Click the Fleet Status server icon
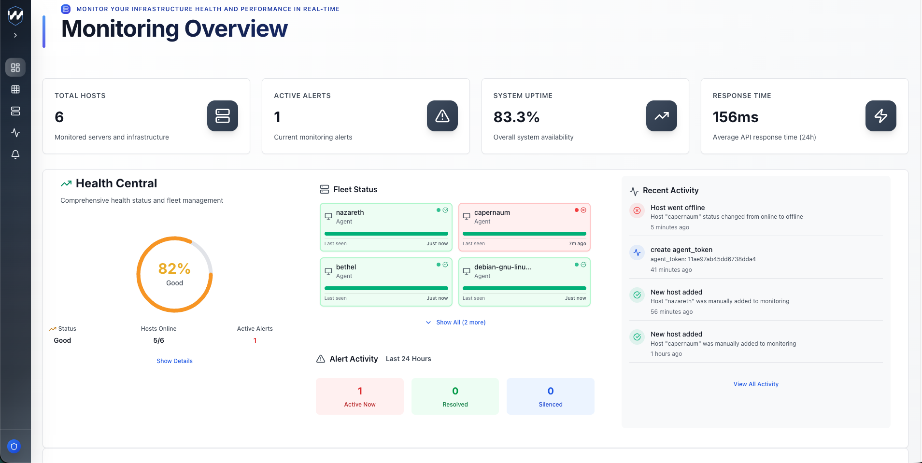 pyautogui.click(x=325, y=189)
